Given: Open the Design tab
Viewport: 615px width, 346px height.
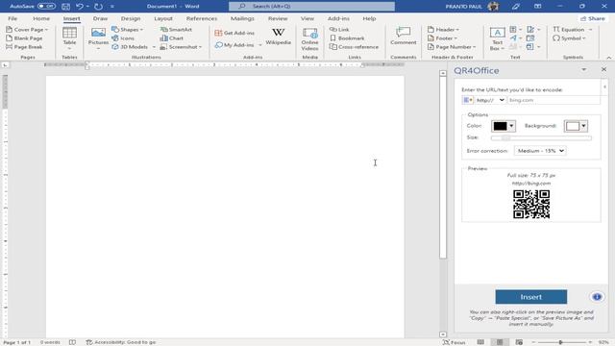Looking at the screenshot, I should [x=131, y=18].
